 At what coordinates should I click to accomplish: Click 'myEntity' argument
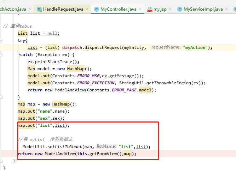[134, 47]
